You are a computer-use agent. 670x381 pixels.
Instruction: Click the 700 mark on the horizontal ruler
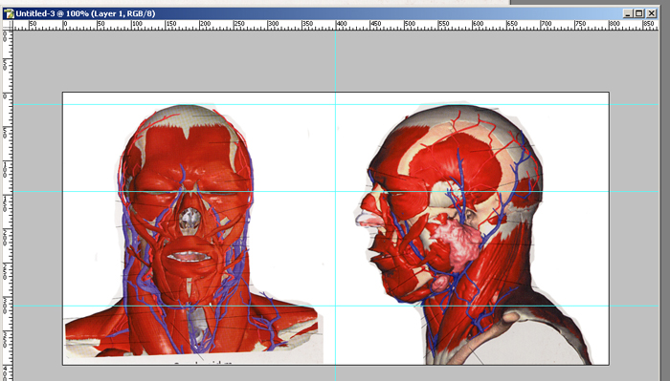coord(547,24)
